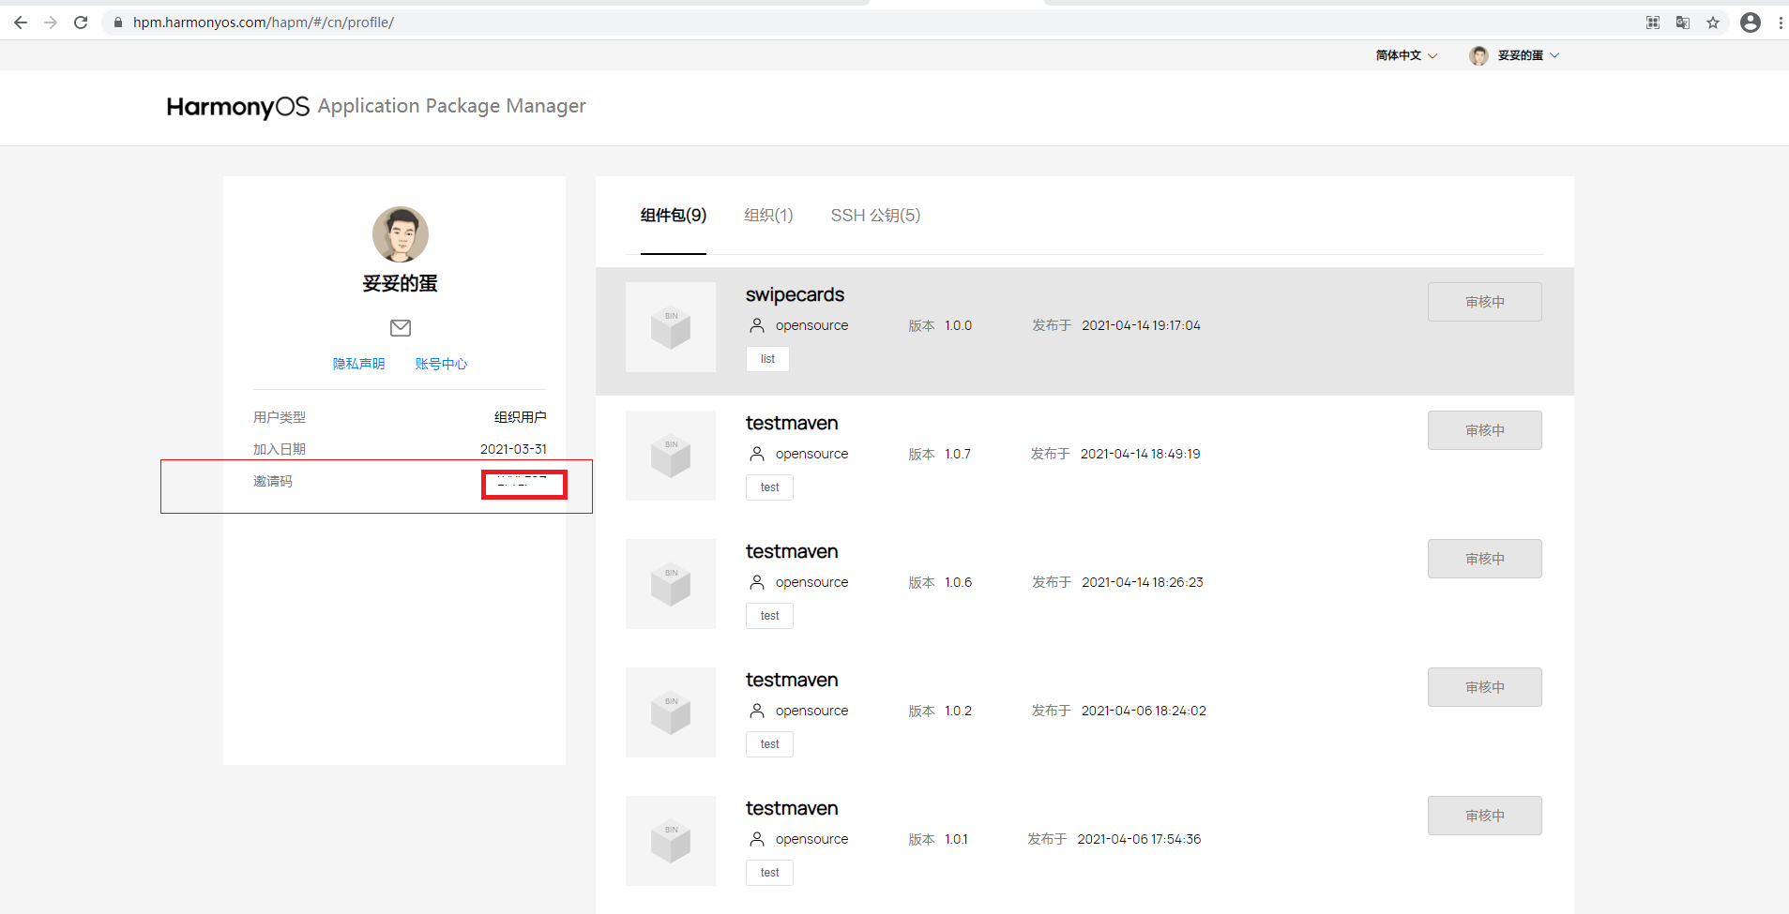Click the large profile avatar picture
The height and width of the screenshot is (914, 1789).
pos(401,234)
